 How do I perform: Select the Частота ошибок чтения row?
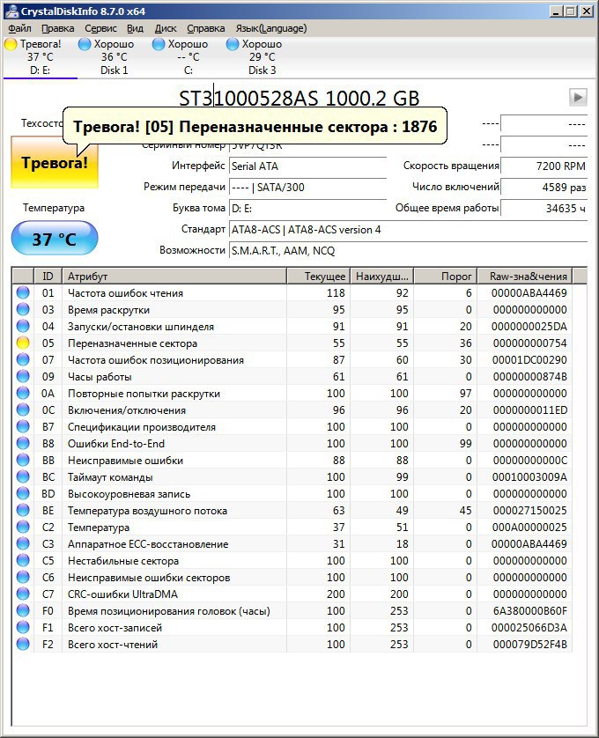pyautogui.click(x=292, y=292)
